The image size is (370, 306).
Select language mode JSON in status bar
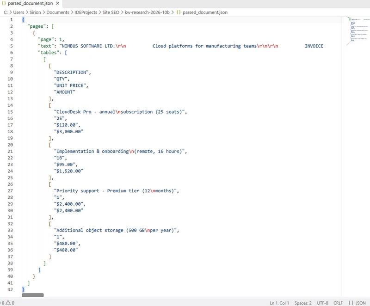361,303
